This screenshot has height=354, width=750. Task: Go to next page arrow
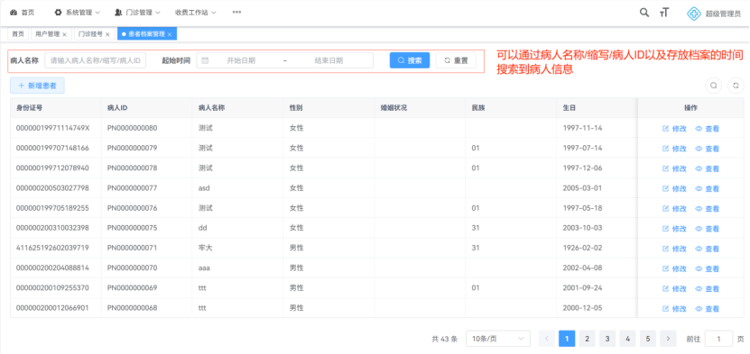[x=668, y=339]
